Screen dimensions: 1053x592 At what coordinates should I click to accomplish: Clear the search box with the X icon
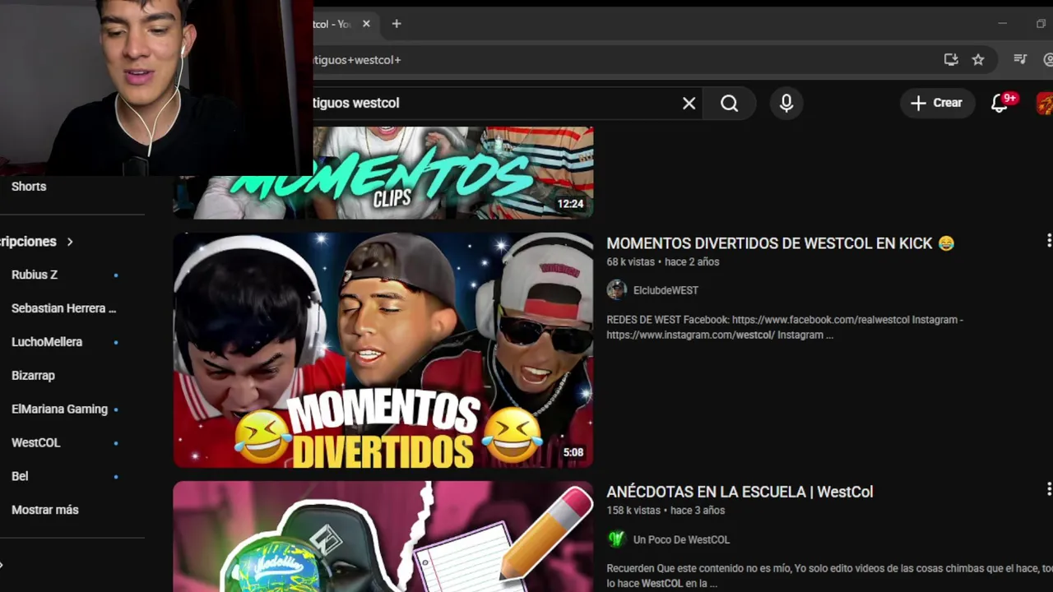pos(689,103)
